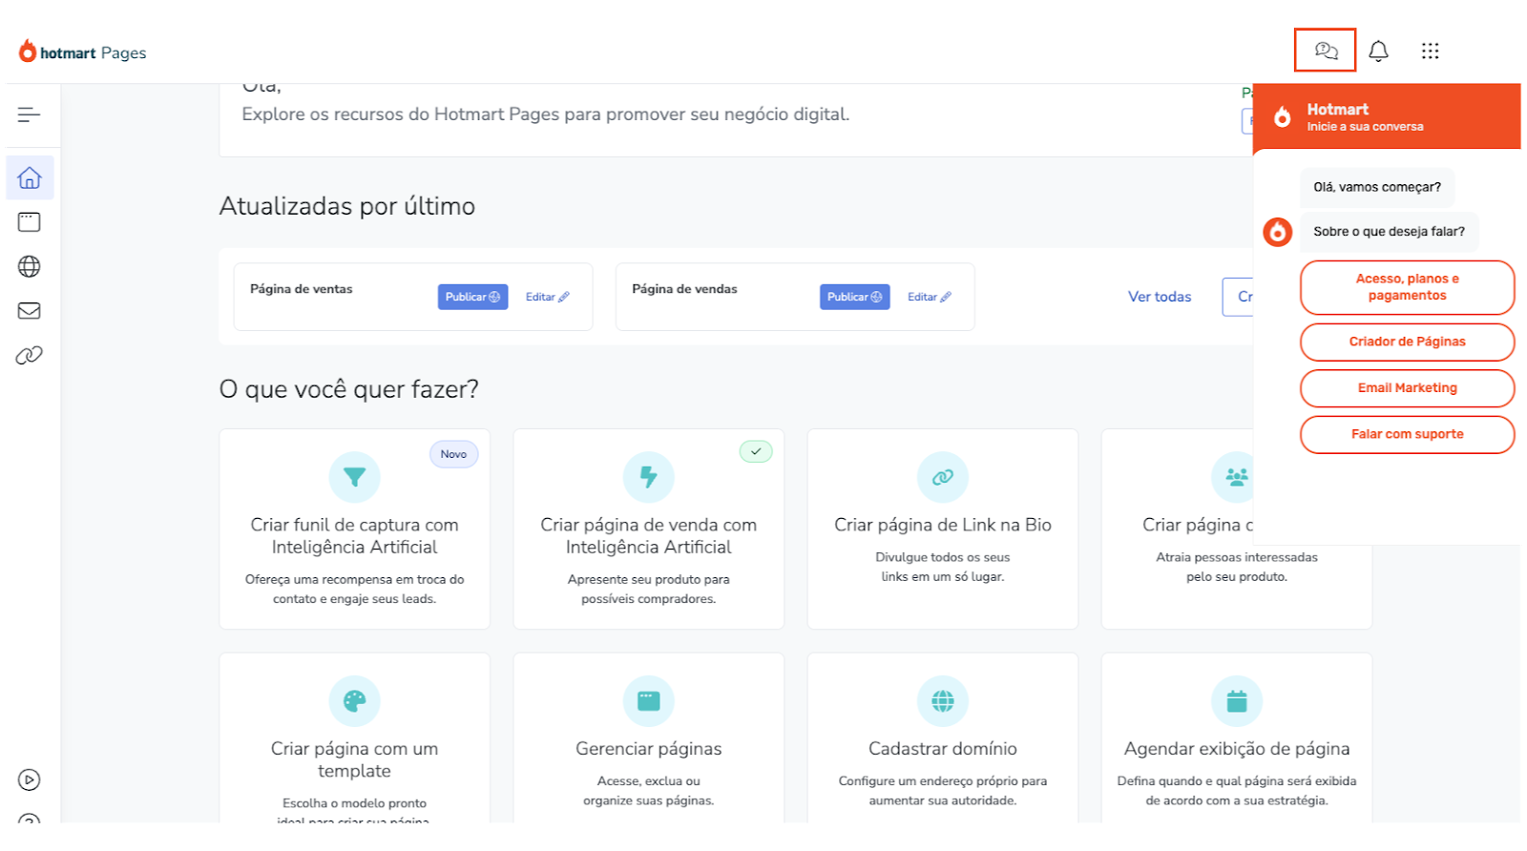This screenshot has height=851, width=1527.
Task: Open Gerenciar páginas card title
Action: click(x=648, y=749)
